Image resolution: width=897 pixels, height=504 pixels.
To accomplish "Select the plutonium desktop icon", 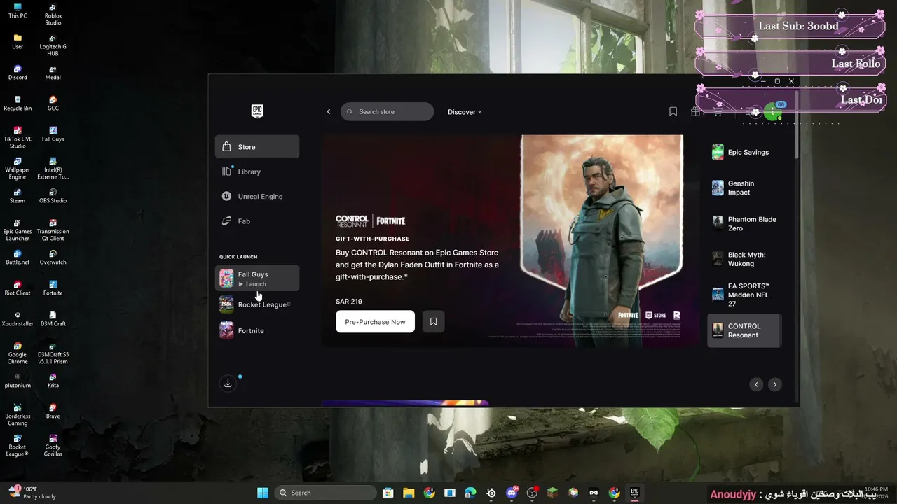I will coord(18,380).
